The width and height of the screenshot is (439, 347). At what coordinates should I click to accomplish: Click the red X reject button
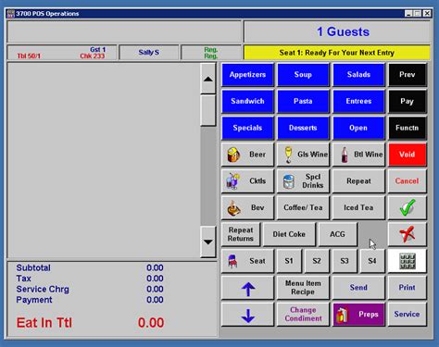(x=408, y=234)
